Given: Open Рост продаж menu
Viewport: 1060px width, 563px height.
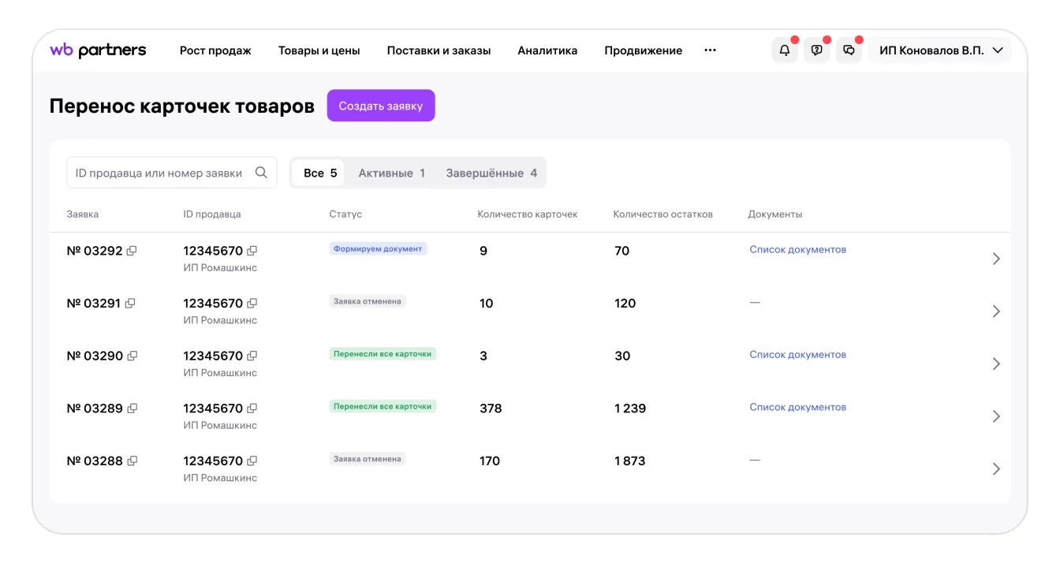Looking at the screenshot, I should pyautogui.click(x=215, y=50).
